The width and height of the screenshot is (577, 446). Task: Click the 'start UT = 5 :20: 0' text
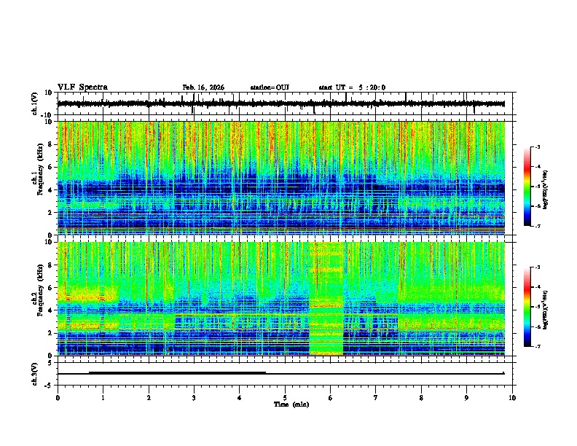coord(352,87)
